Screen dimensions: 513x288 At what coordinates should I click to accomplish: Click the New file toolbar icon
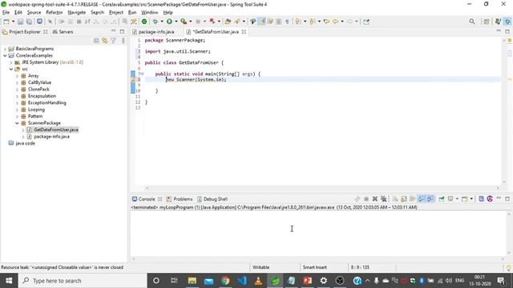tap(6, 22)
